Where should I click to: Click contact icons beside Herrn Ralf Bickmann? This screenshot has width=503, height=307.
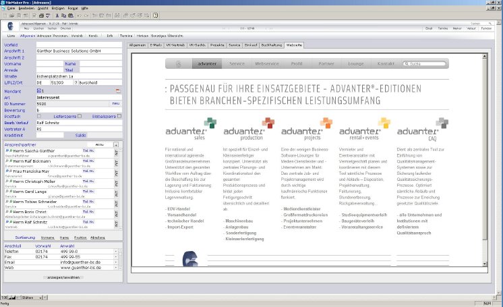[9, 161]
